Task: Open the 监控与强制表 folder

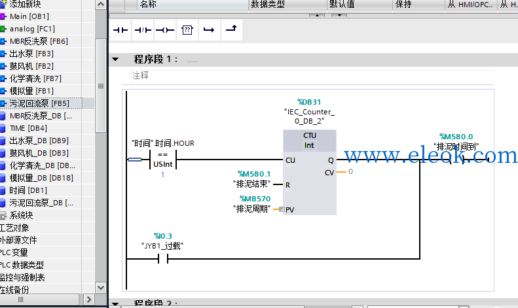Action: pyautogui.click(x=22, y=277)
